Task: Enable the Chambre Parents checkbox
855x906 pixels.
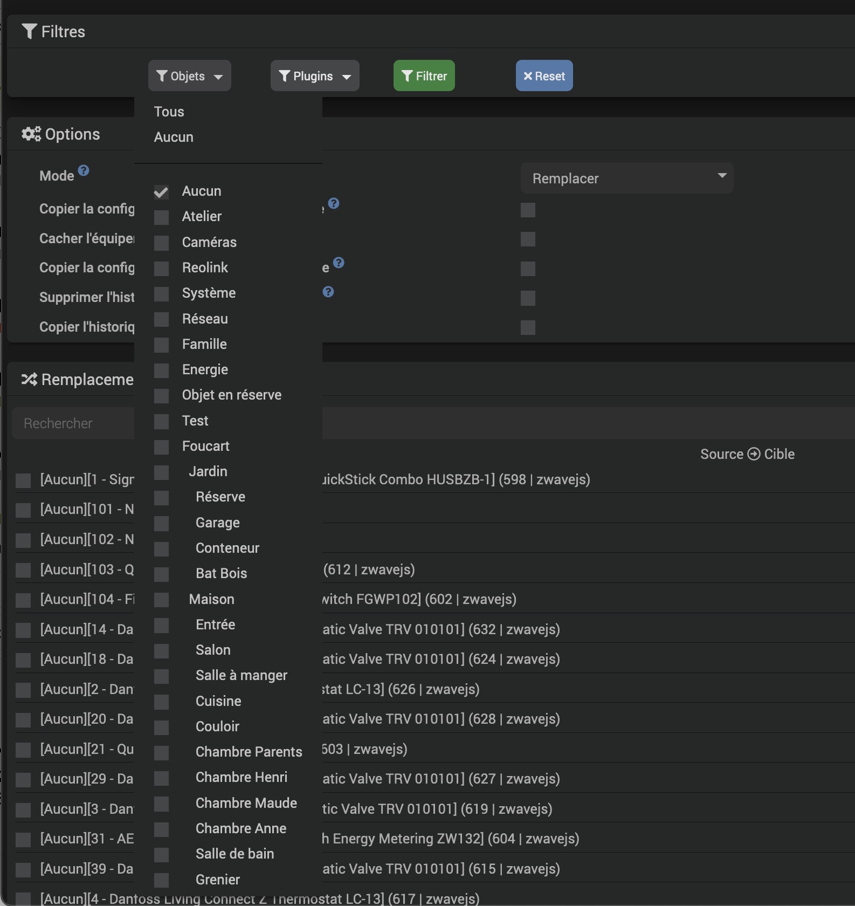Action: (161, 752)
